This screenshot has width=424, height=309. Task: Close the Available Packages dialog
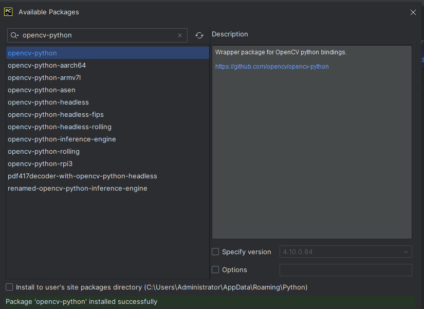[x=413, y=12]
